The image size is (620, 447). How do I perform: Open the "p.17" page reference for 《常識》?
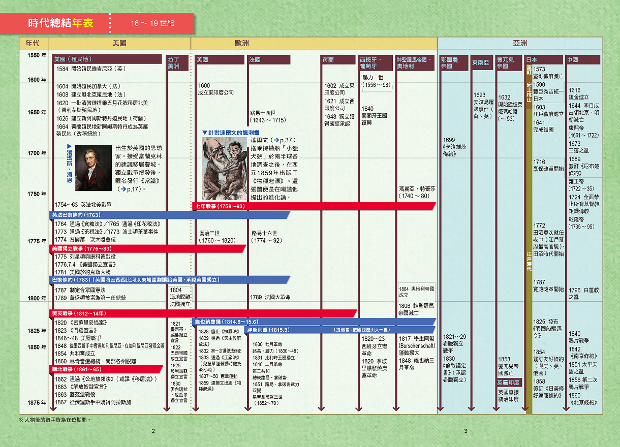[x=131, y=188]
